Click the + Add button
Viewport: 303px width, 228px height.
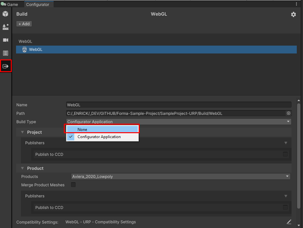pyautogui.click(x=24, y=24)
